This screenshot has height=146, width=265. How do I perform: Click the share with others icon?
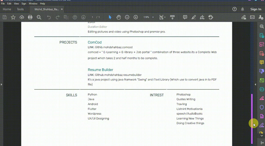tap(261, 17)
